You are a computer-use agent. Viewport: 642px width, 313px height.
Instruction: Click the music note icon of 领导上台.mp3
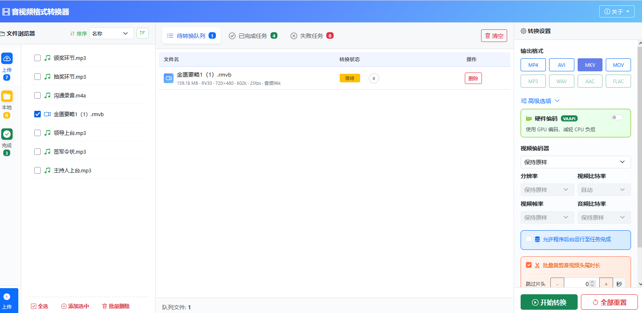tap(48, 133)
